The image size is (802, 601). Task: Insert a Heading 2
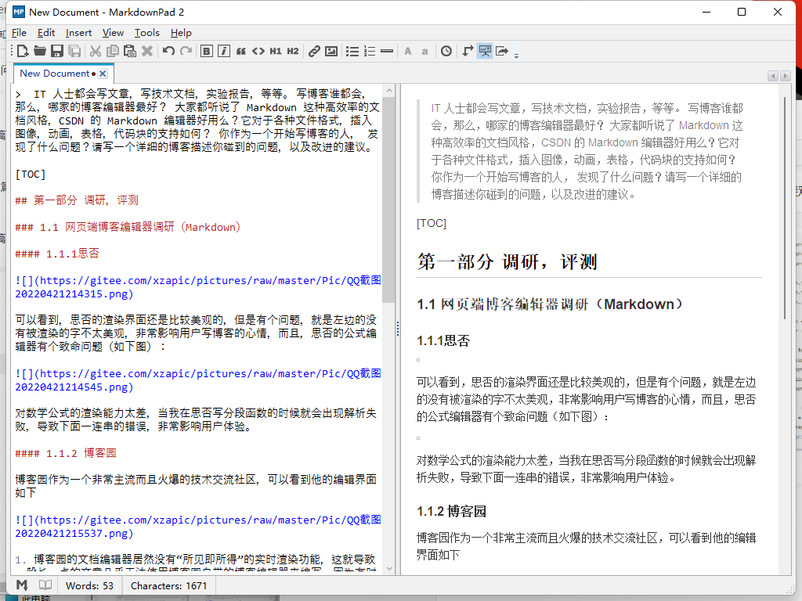coord(293,51)
